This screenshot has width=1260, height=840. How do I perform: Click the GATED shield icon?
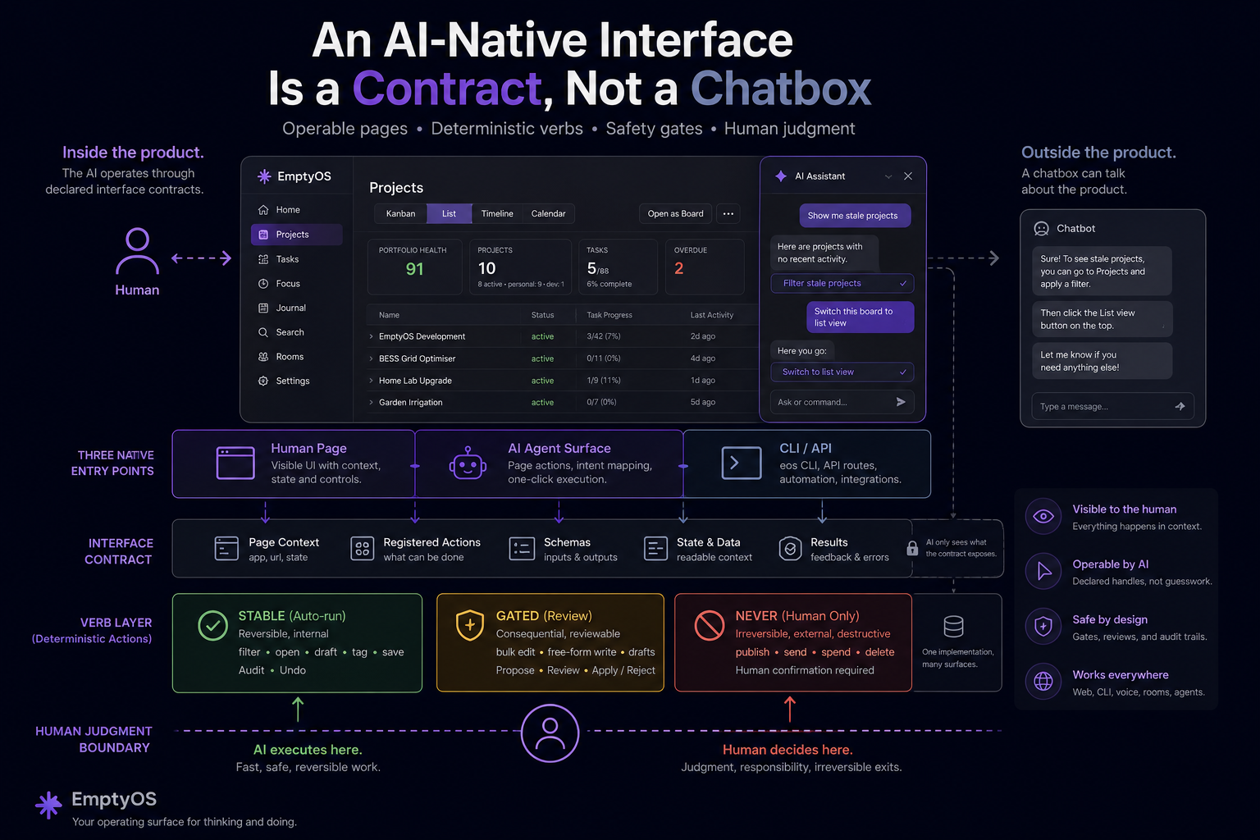tap(470, 625)
